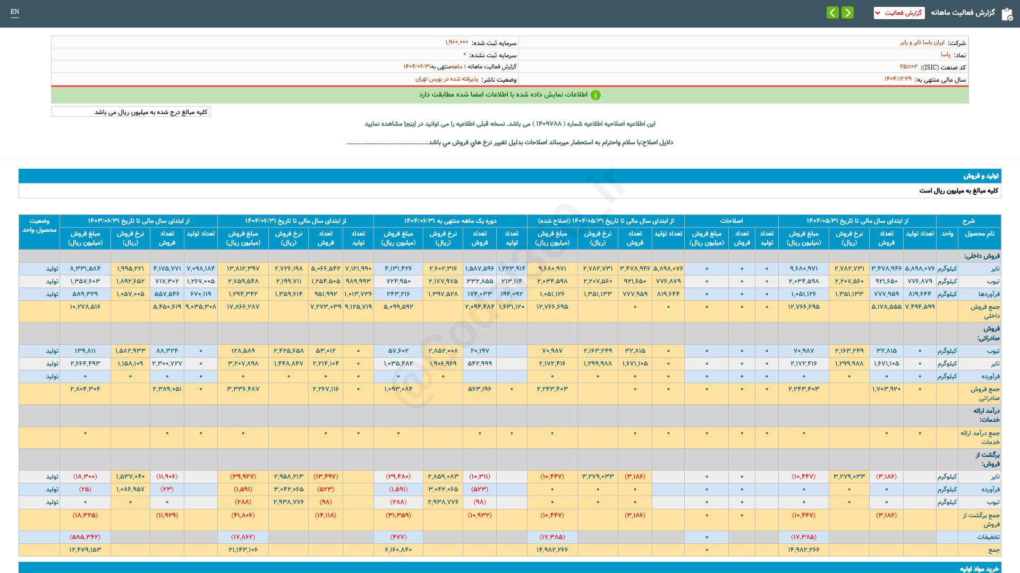Viewport: 1020px width, 573px height.
Task: Click the تولید و فروش section header
Action: 981,176
